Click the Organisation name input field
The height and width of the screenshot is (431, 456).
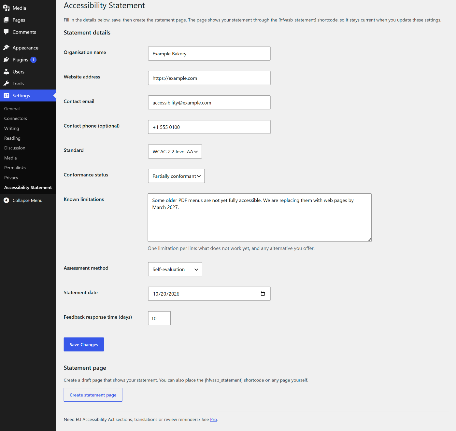click(209, 54)
